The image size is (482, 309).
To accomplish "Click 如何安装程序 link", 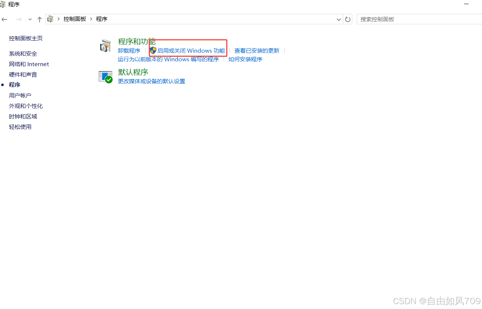I will point(245,59).
